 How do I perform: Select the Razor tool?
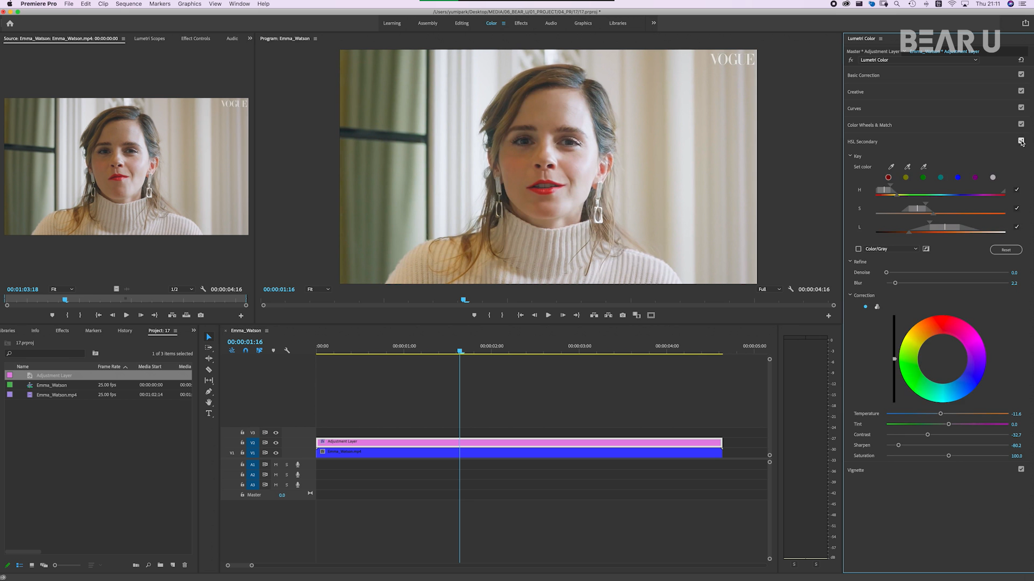click(x=209, y=370)
